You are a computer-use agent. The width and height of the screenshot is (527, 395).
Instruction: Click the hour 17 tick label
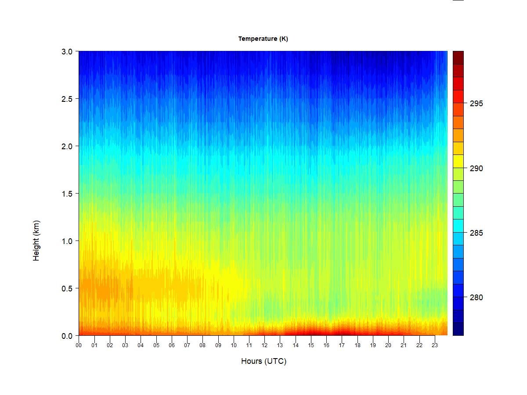(342, 345)
